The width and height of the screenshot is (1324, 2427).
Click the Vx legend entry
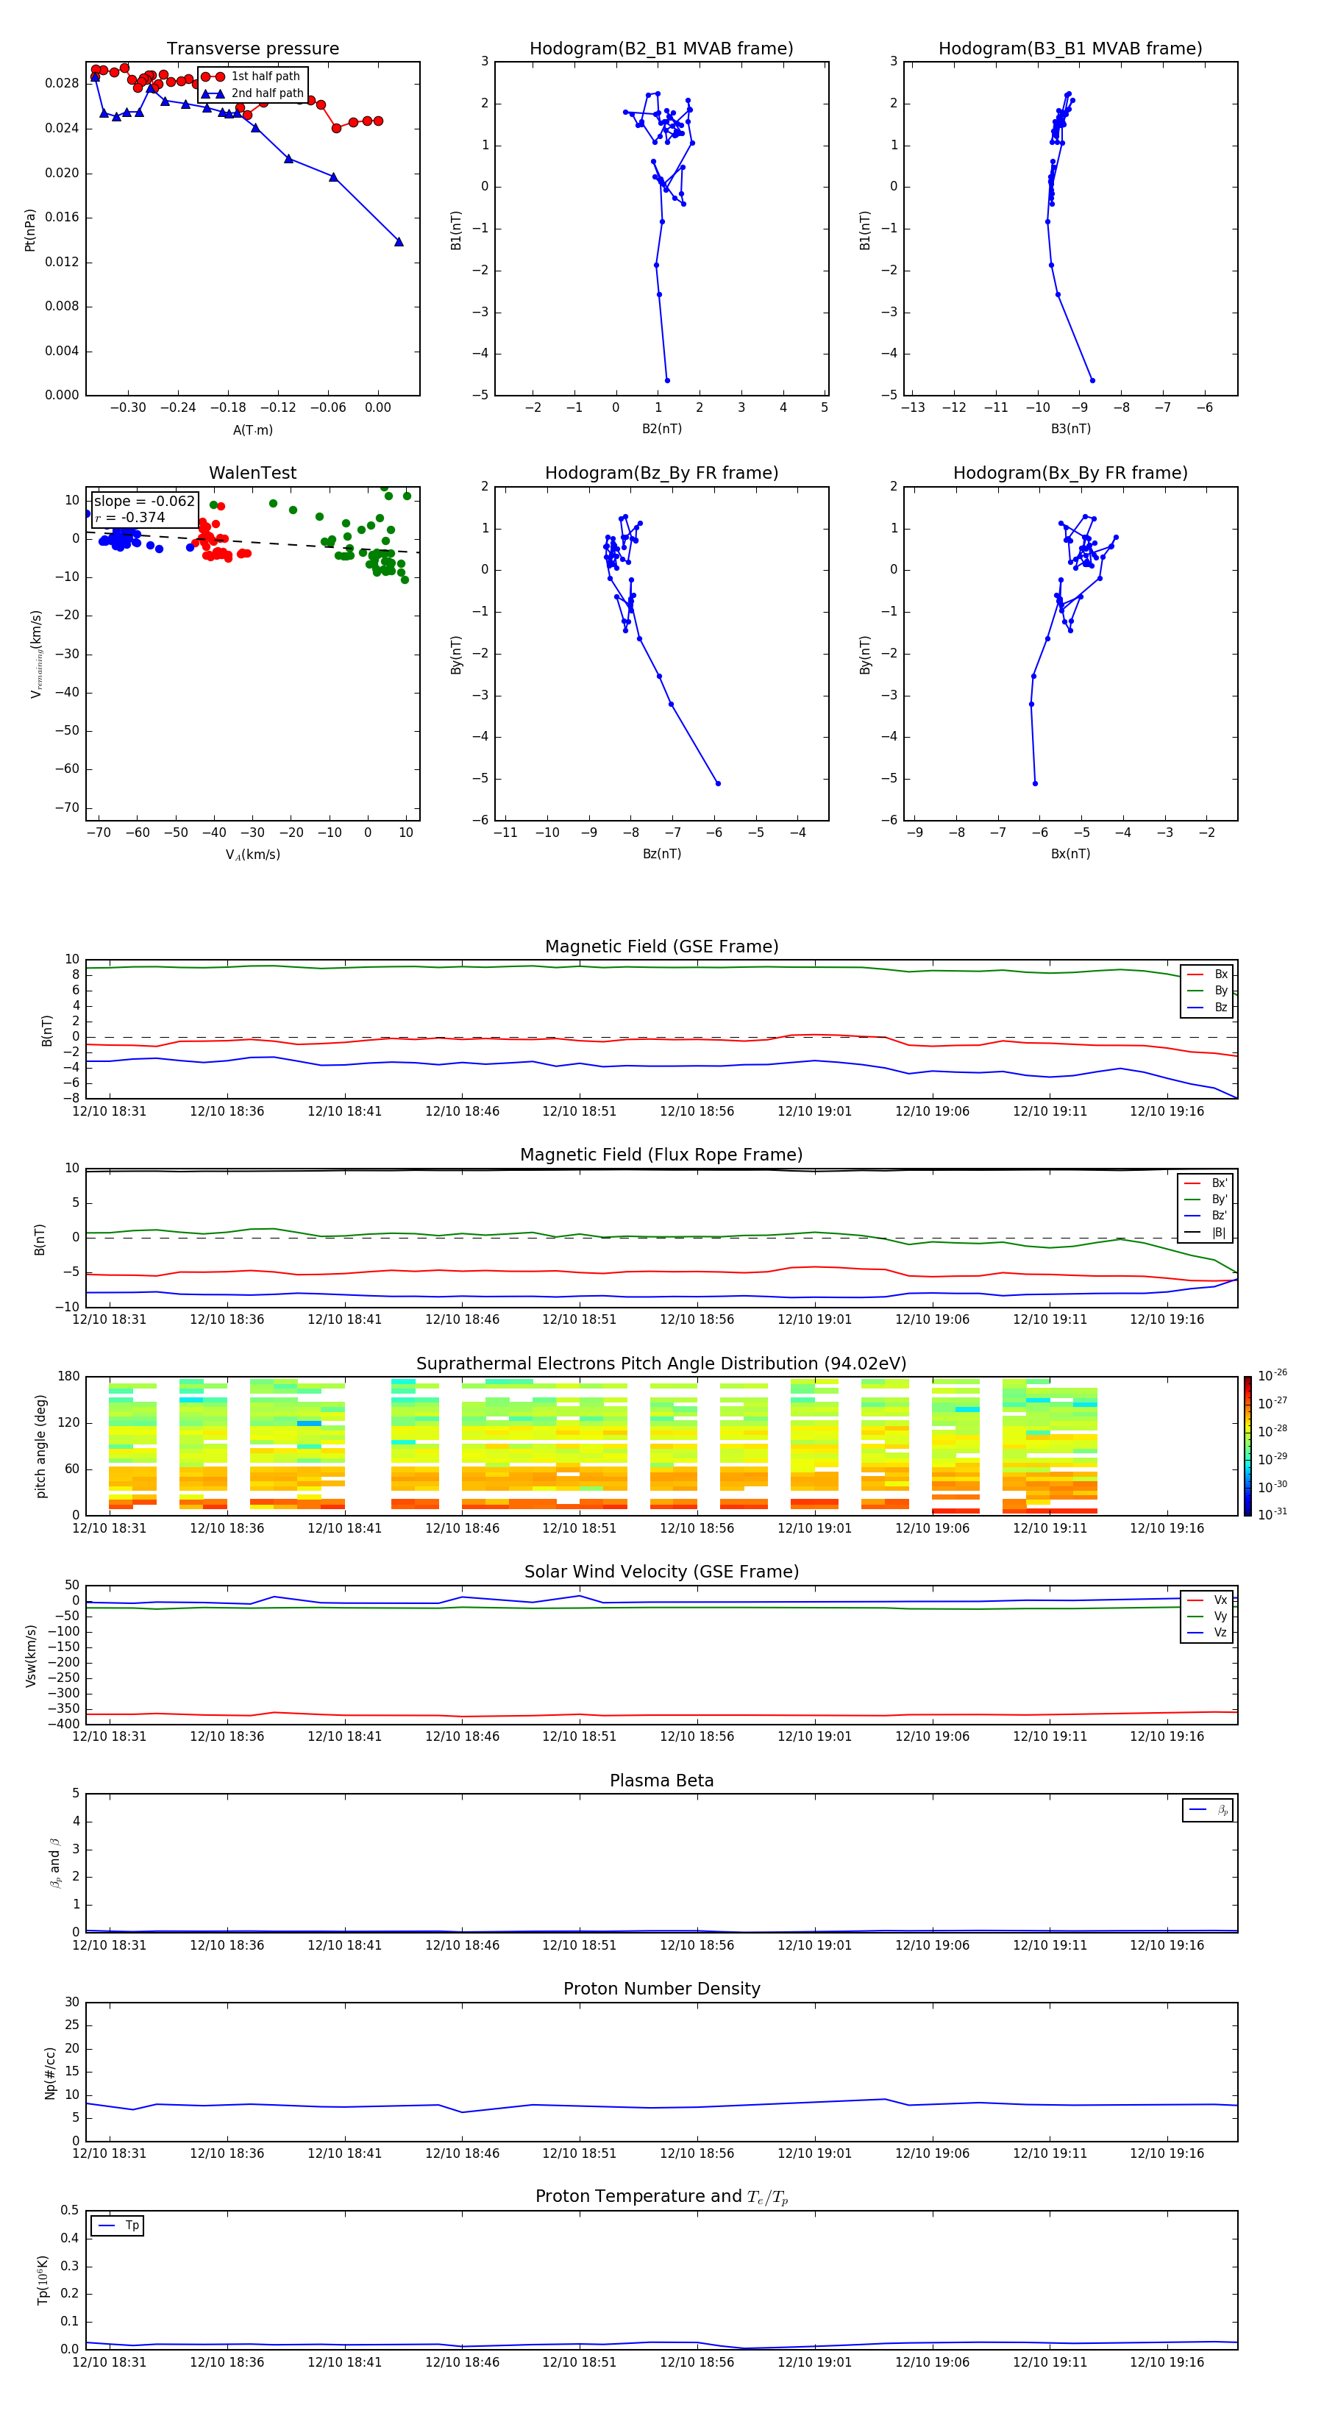(x=1207, y=1600)
